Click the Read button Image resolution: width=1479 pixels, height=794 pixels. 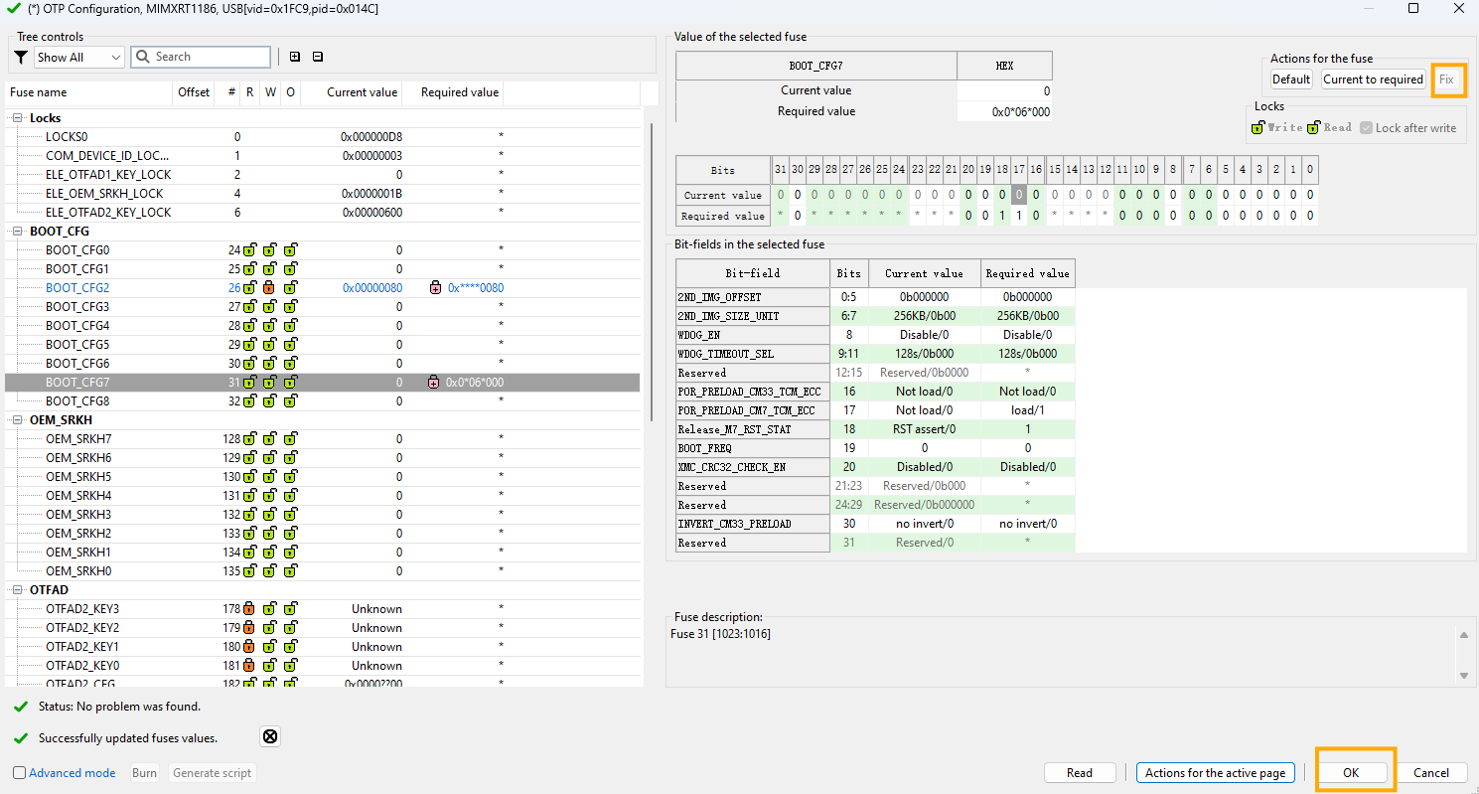[x=1079, y=773]
